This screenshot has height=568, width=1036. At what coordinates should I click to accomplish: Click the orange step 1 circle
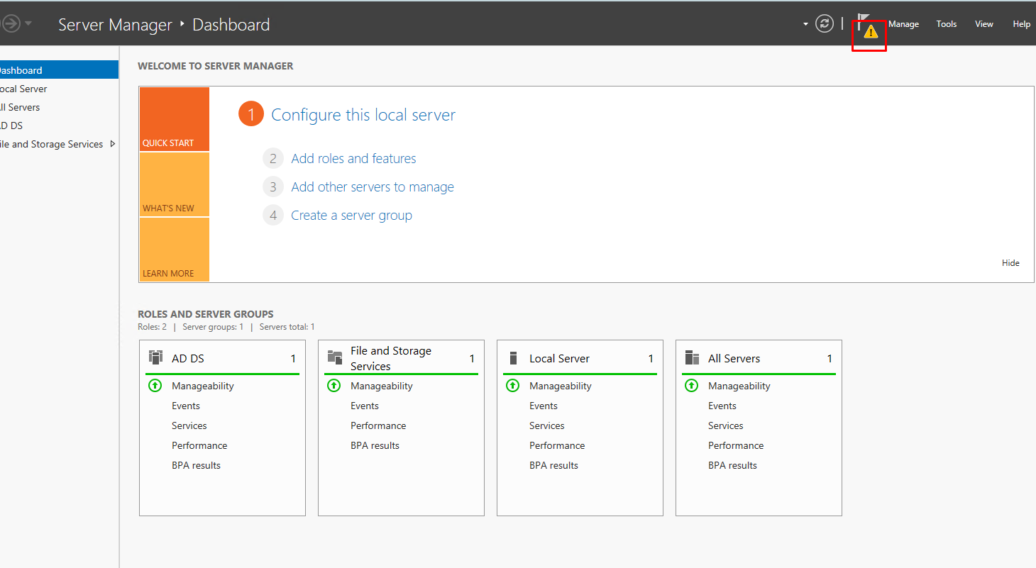click(251, 114)
